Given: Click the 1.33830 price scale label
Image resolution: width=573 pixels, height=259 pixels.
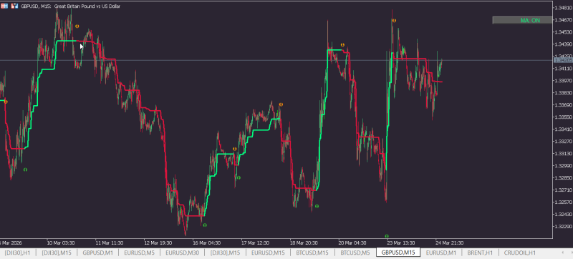Looking at the screenshot, I should tap(563, 93).
